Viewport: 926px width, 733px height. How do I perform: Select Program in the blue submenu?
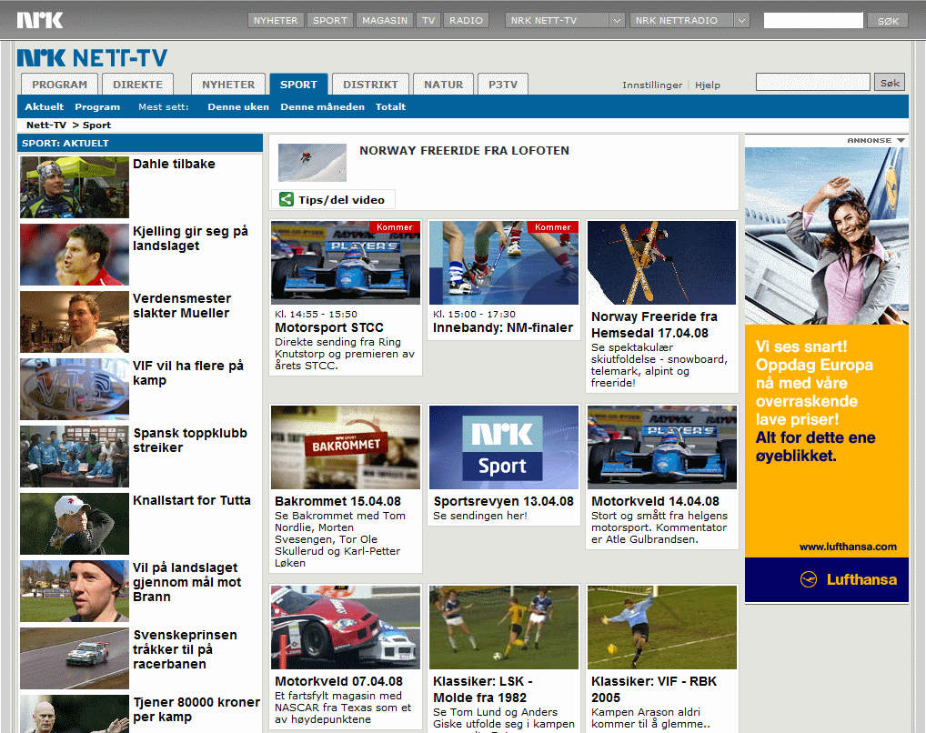[x=97, y=107]
